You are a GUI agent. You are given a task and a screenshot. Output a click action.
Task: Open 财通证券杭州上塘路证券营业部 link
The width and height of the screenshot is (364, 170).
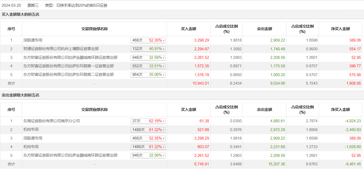pyautogui.click(x=61, y=49)
